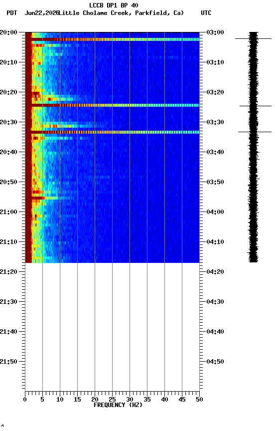Viewport: 275px width, 431px height.
Task: Click the UTC timezone label
Action: click(206, 13)
